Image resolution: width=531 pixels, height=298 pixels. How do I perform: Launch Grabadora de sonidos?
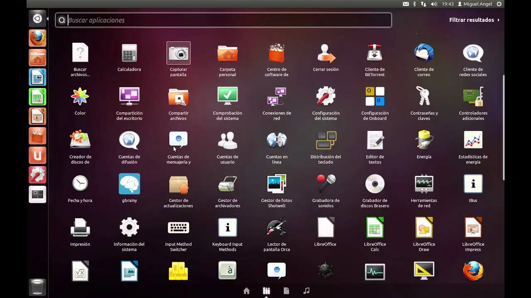click(x=326, y=184)
